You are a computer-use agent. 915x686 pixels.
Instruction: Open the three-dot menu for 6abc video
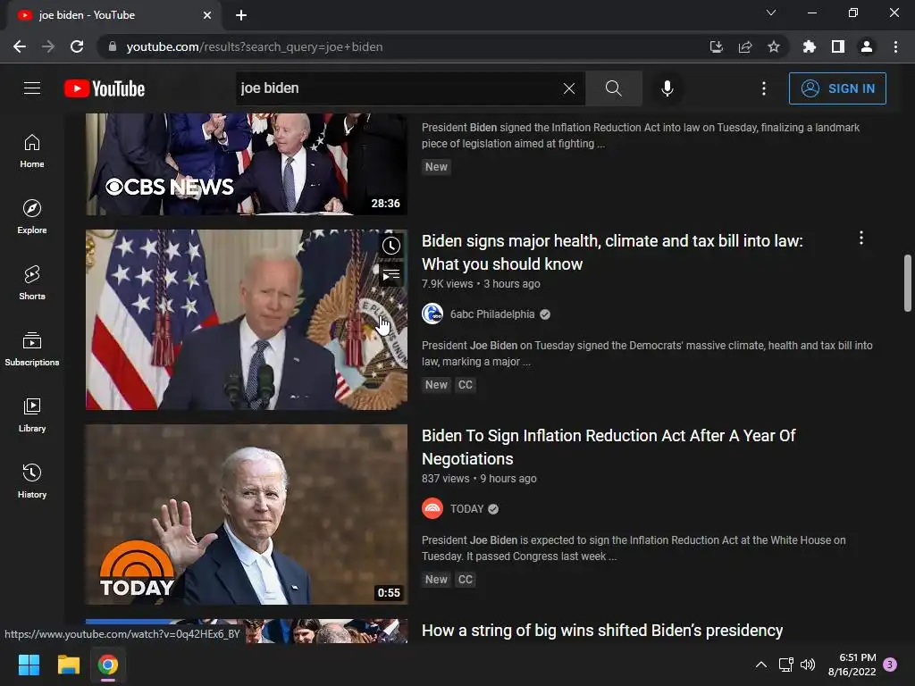pyautogui.click(x=861, y=238)
